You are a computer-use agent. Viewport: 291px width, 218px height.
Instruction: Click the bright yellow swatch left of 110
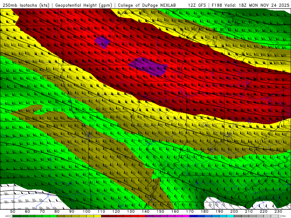tap(97, 216)
